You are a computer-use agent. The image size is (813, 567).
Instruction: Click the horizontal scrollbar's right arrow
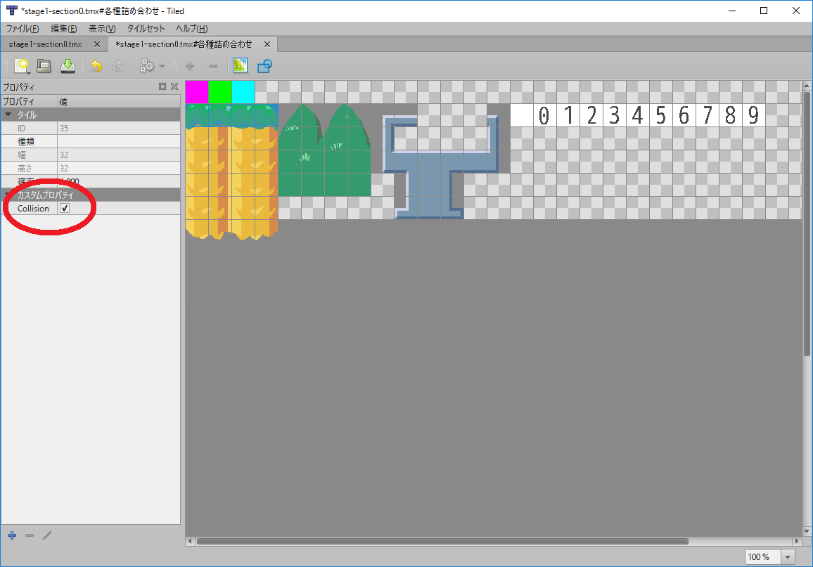pos(795,541)
